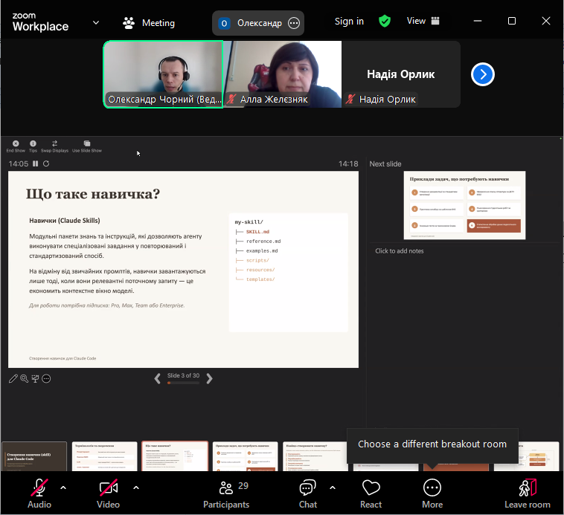This screenshot has height=515, width=564.
Task: Turn on camera with Video button
Action: click(x=108, y=493)
